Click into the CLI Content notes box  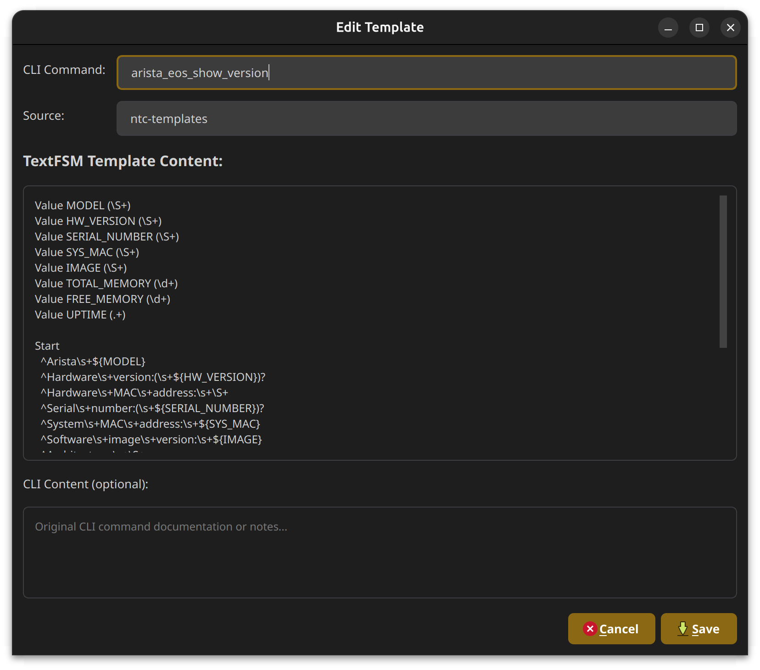pos(380,553)
